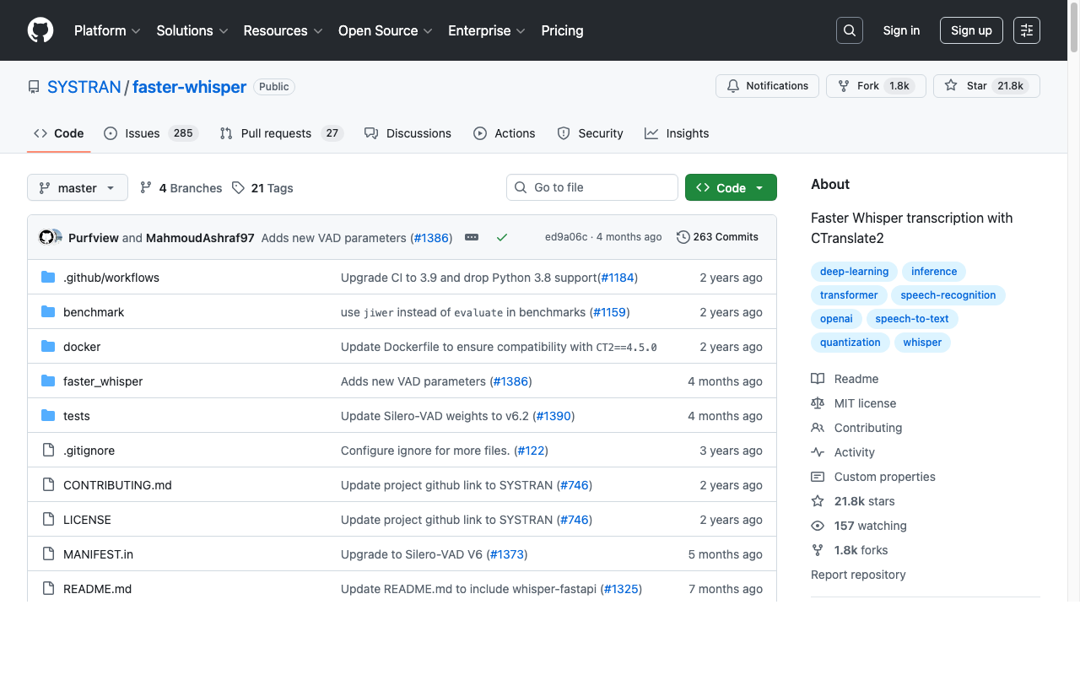Visit the SYSTRAN organization link
Screen dimensions: 1080x675
(84, 86)
